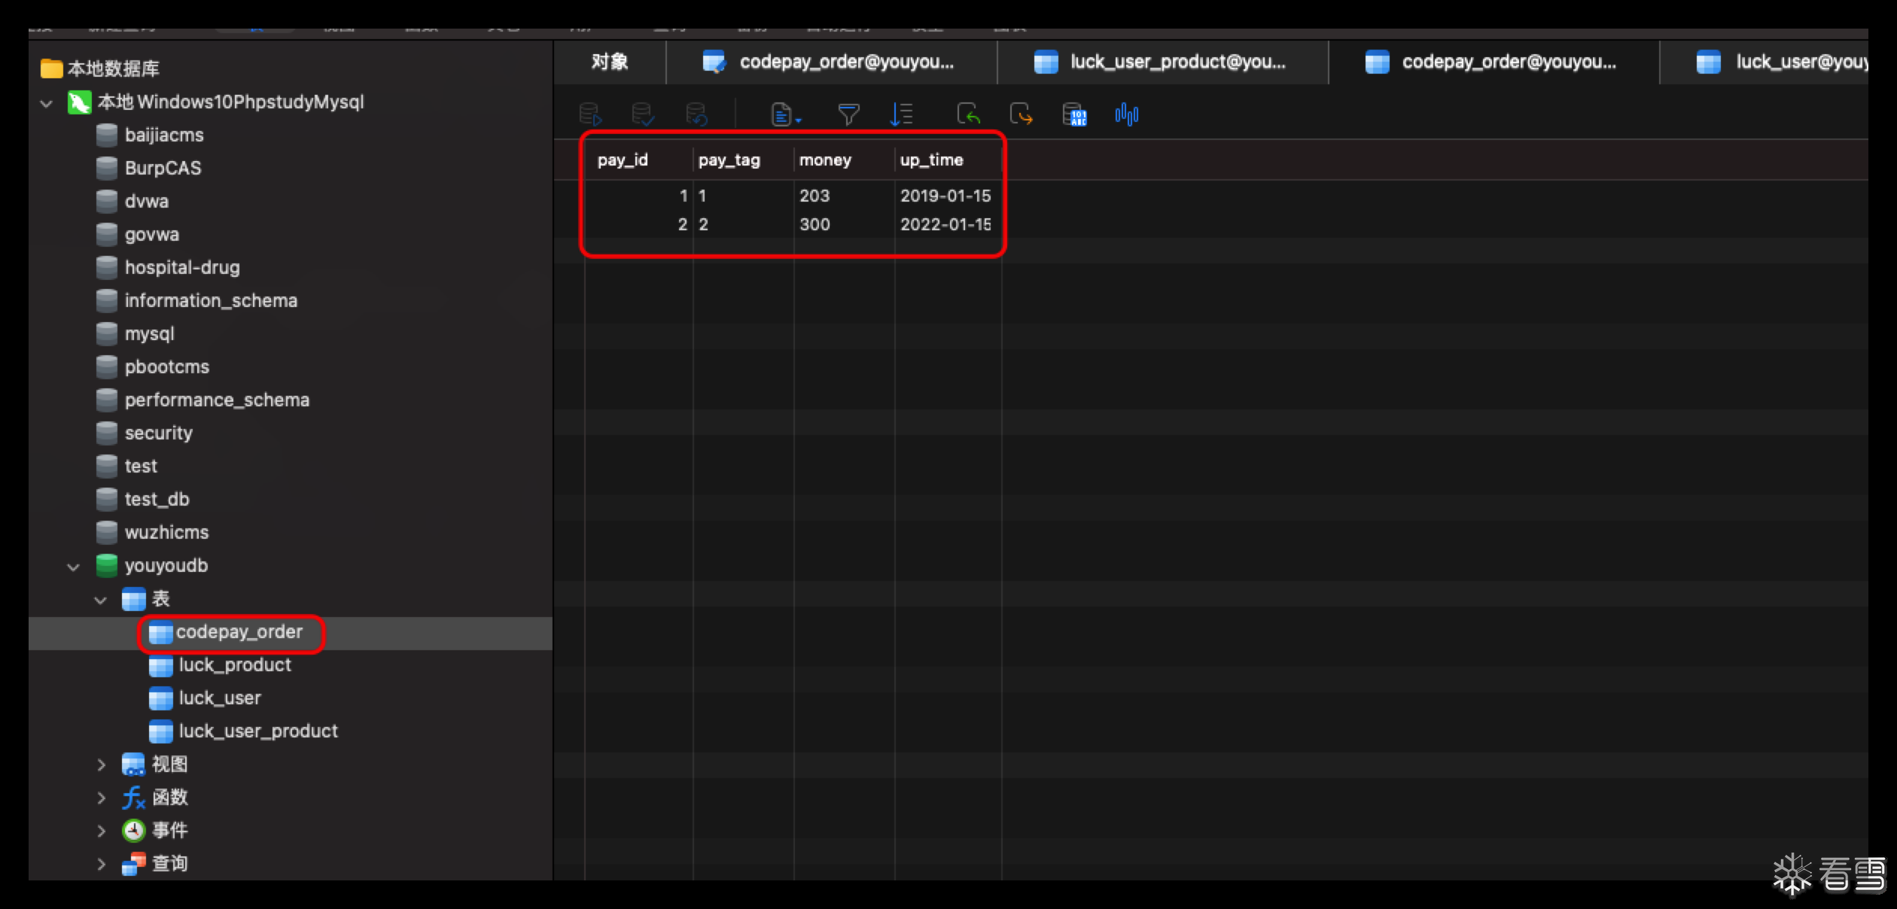The image size is (1897, 909).
Task: Click the up_time cell 2022-01-15
Action: [x=948, y=224]
